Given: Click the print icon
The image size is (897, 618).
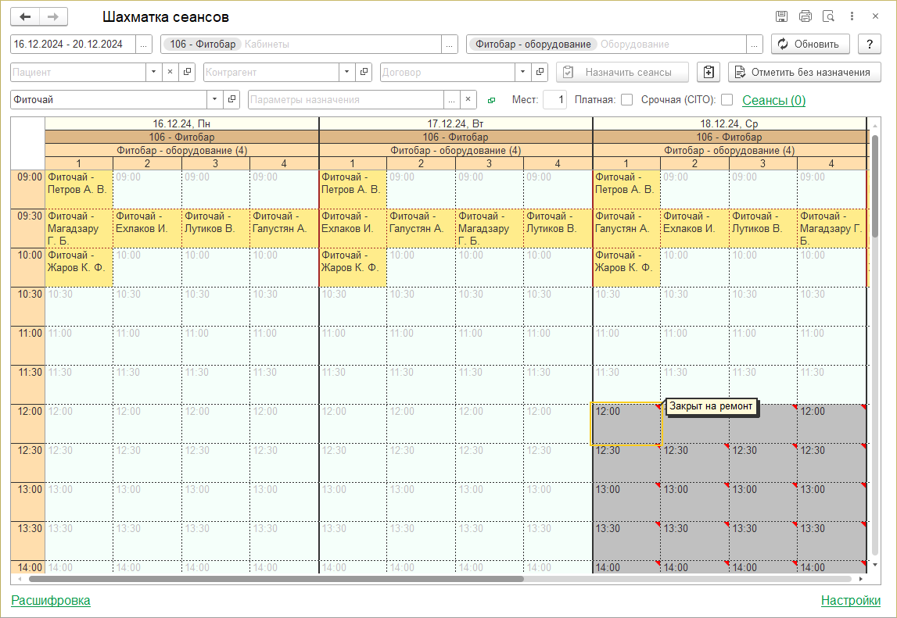Looking at the screenshot, I should 805,16.
